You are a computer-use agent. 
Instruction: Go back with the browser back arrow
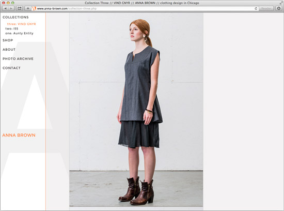point(5,8)
